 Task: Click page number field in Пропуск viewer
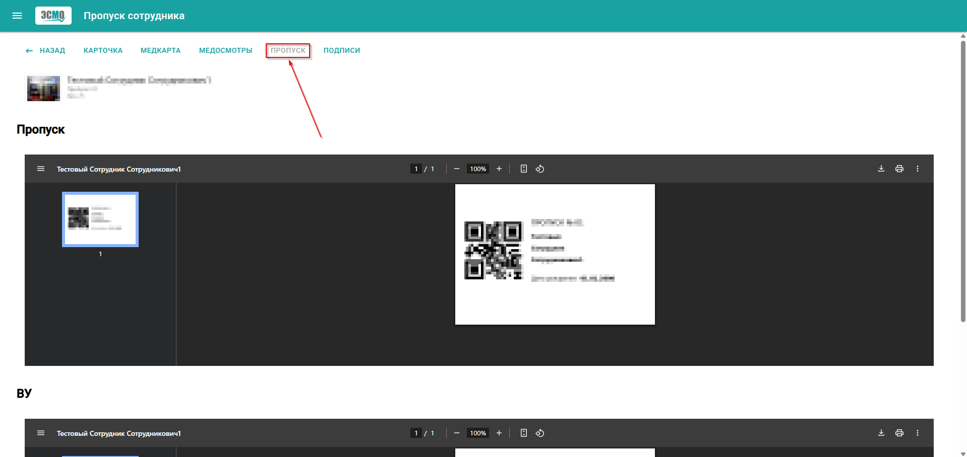coord(416,169)
